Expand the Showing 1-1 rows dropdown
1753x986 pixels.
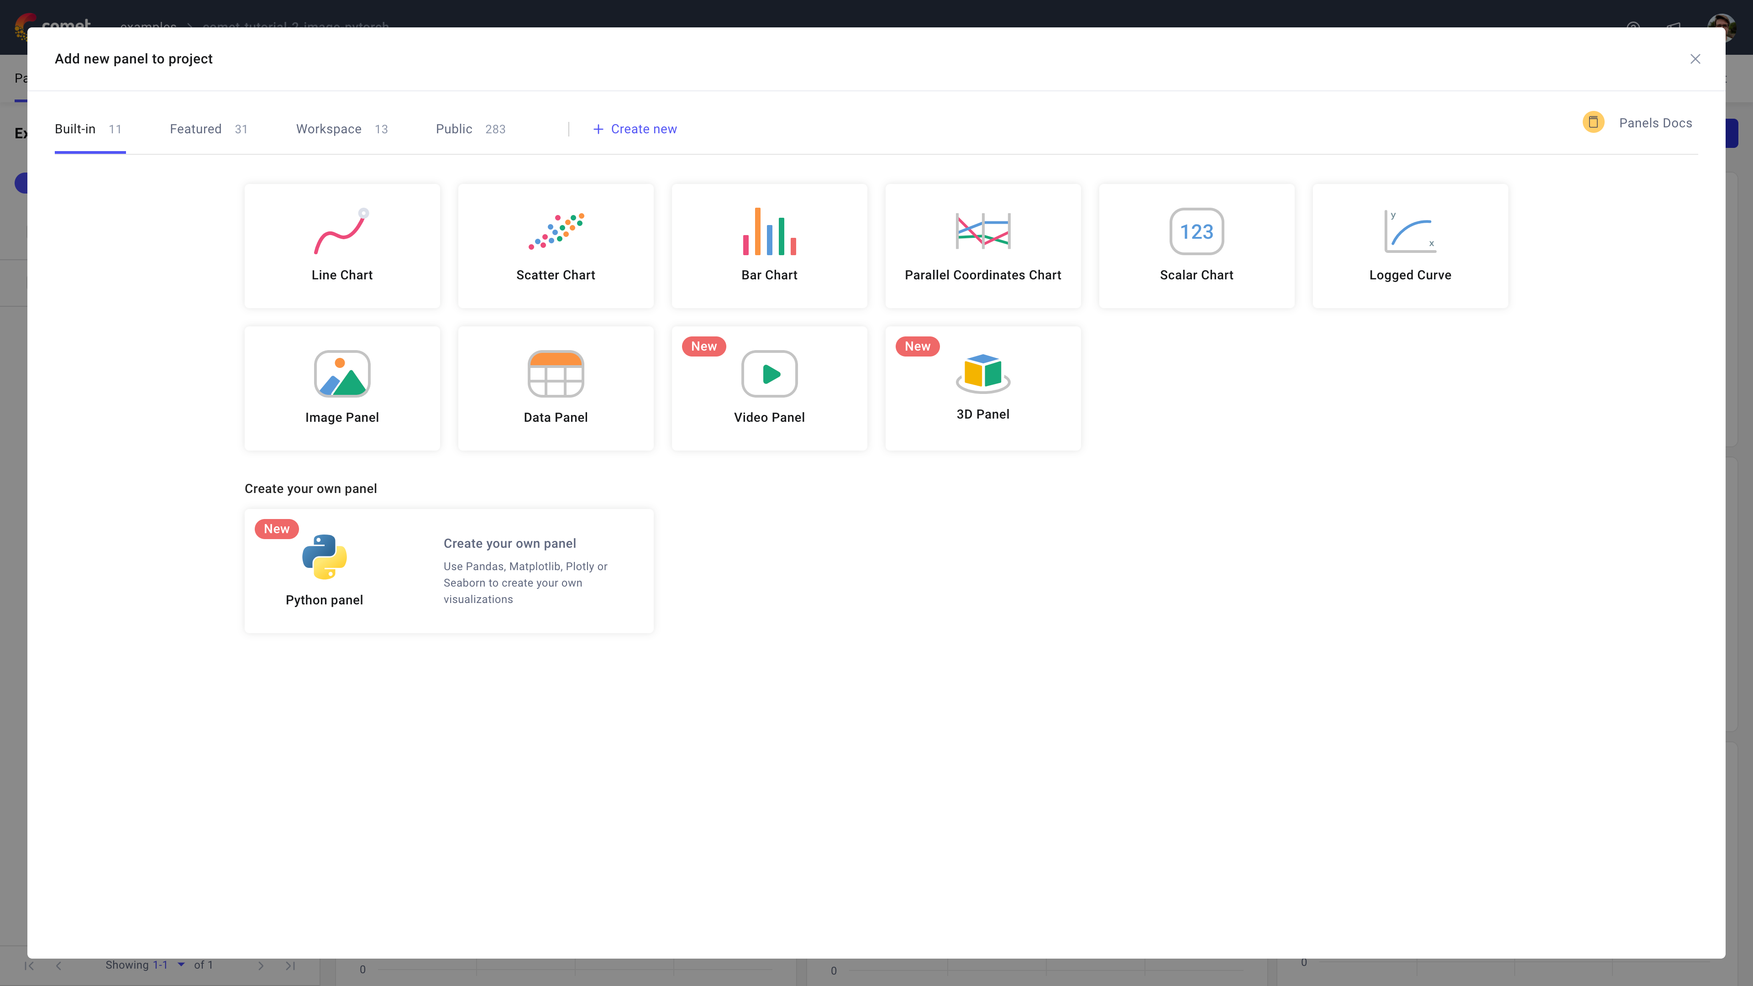pos(181,964)
